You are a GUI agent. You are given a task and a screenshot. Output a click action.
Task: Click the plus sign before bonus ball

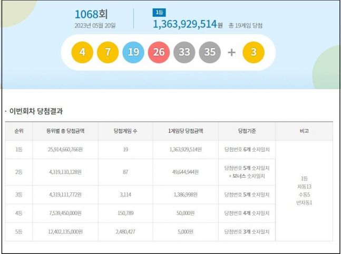coord(231,53)
